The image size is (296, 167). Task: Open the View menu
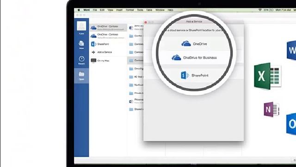point(110,10)
